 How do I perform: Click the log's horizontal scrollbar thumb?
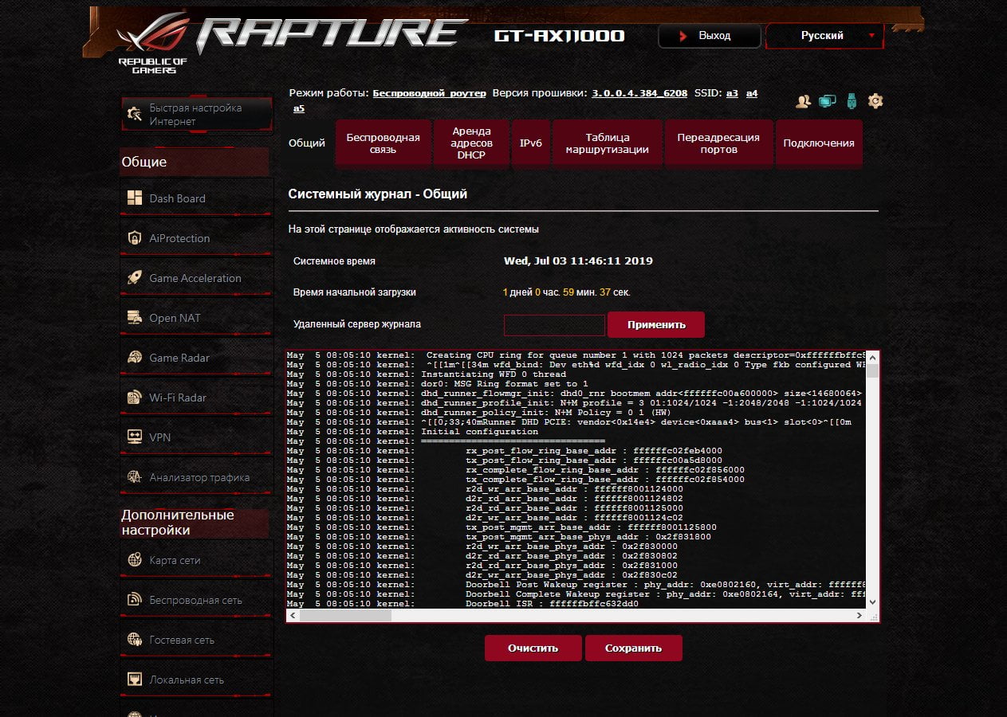(x=346, y=615)
